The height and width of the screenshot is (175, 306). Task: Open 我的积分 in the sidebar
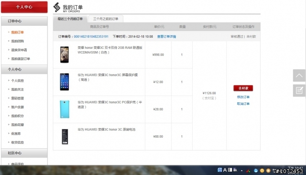pyautogui.click(x=17, y=116)
